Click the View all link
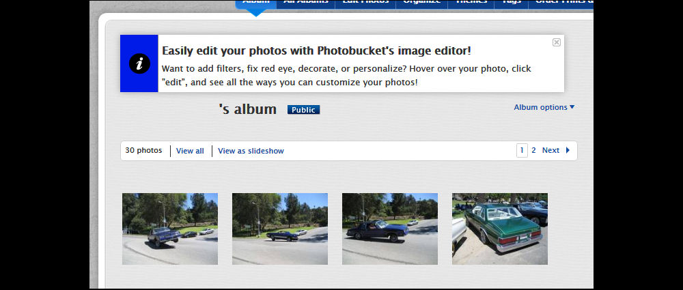 (190, 151)
